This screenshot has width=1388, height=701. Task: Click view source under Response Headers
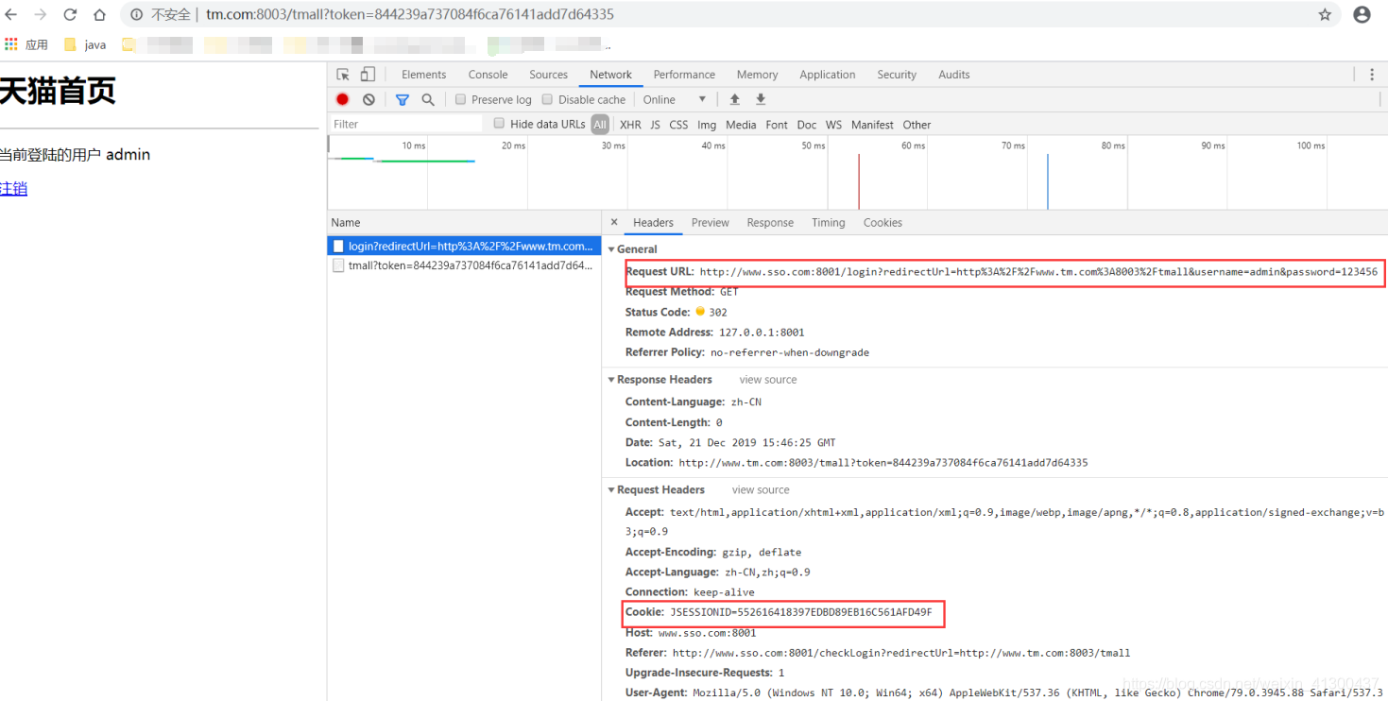coord(768,380)
